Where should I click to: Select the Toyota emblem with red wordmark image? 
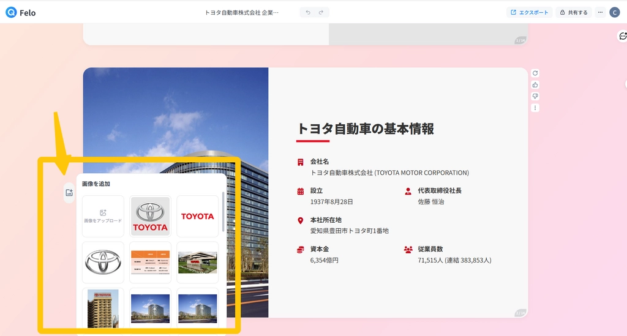coord(150,216)
